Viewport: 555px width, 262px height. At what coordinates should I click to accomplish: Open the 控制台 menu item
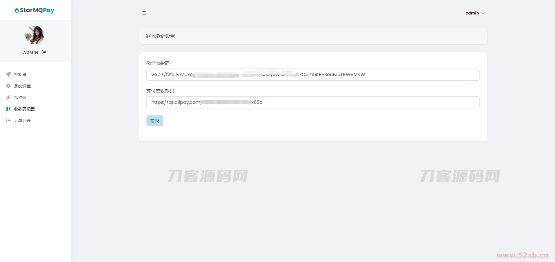[x=20, y=74]
